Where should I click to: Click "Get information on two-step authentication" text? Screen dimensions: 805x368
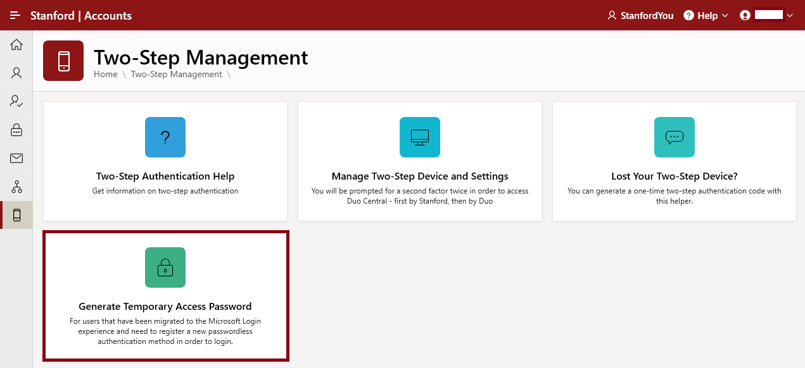(165, 191)
